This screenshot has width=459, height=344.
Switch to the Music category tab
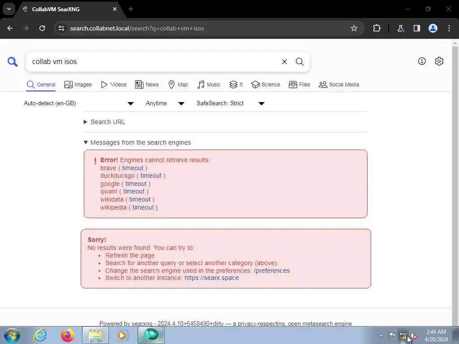click(209, 85)
